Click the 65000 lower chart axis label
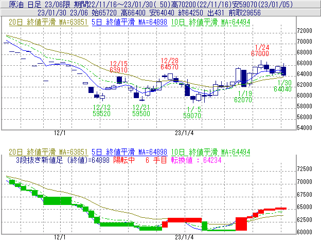 [x=305, y=207]
